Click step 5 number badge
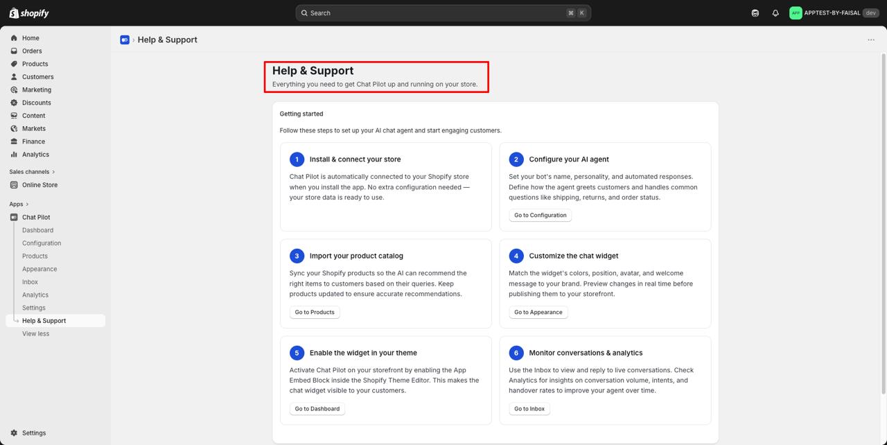 tap(297, 353)
